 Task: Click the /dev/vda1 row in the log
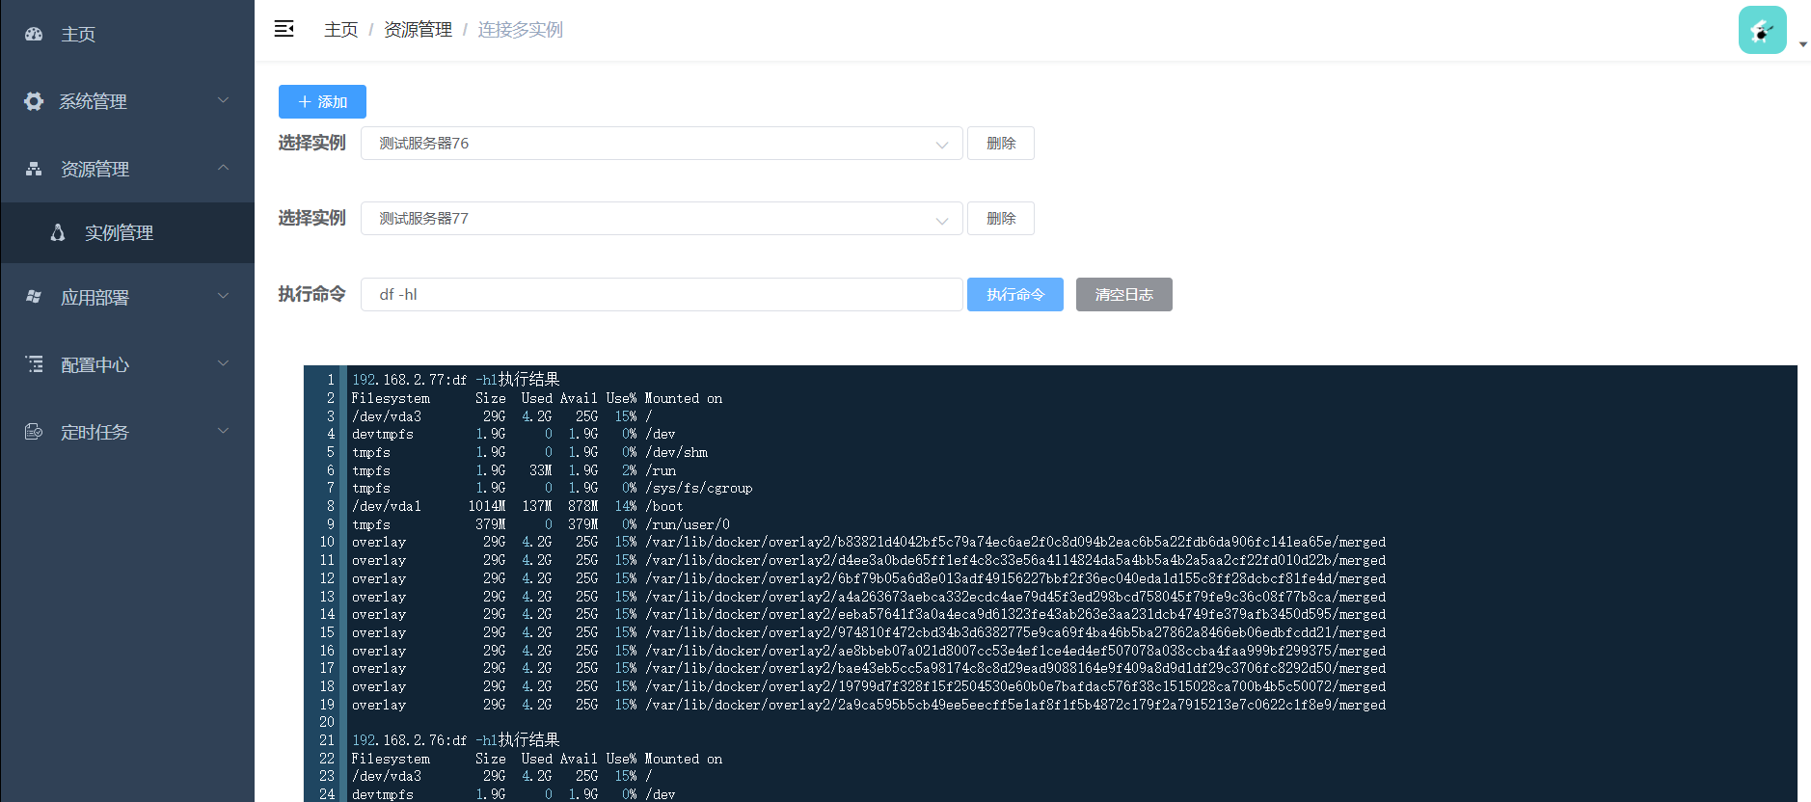pyautogui.click(x=518, y=506)
